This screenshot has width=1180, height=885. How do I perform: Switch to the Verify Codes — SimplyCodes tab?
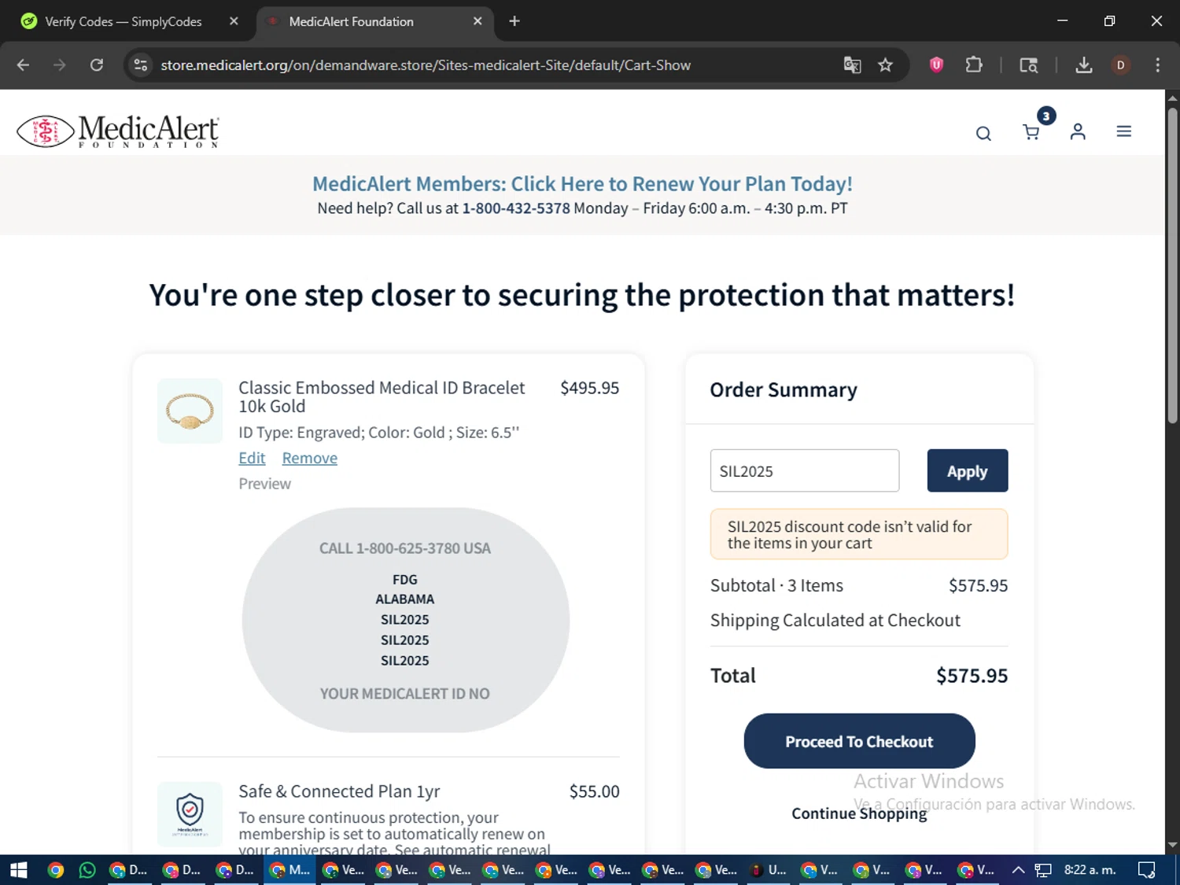124,21
